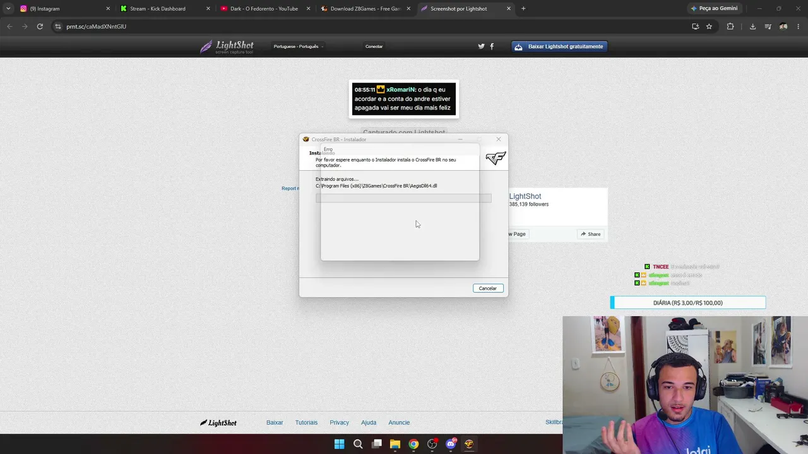Open a new browser tab
The height and width of the screenshot is (454, 808).
coord(523,9)
